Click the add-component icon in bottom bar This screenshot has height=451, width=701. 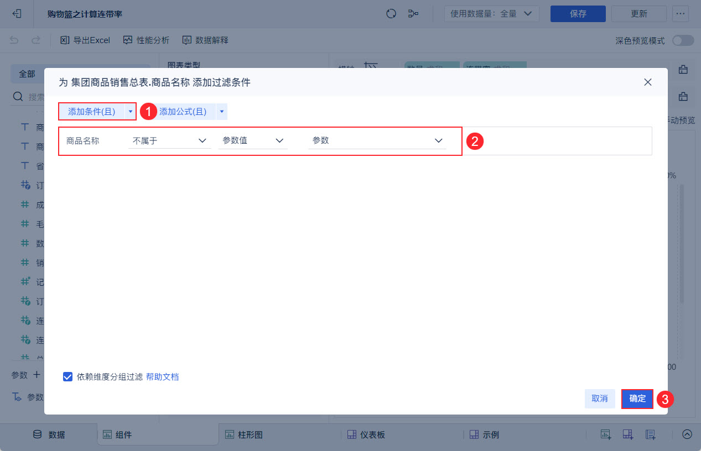click(x=605, y=434)
